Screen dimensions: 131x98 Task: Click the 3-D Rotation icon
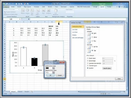point(56,11)
